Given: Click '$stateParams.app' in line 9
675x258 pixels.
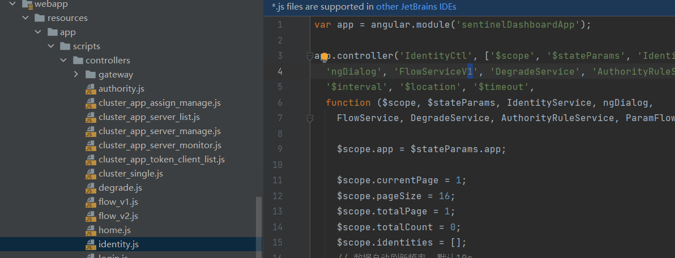Looking at the screenshot, I should point(455,149).
